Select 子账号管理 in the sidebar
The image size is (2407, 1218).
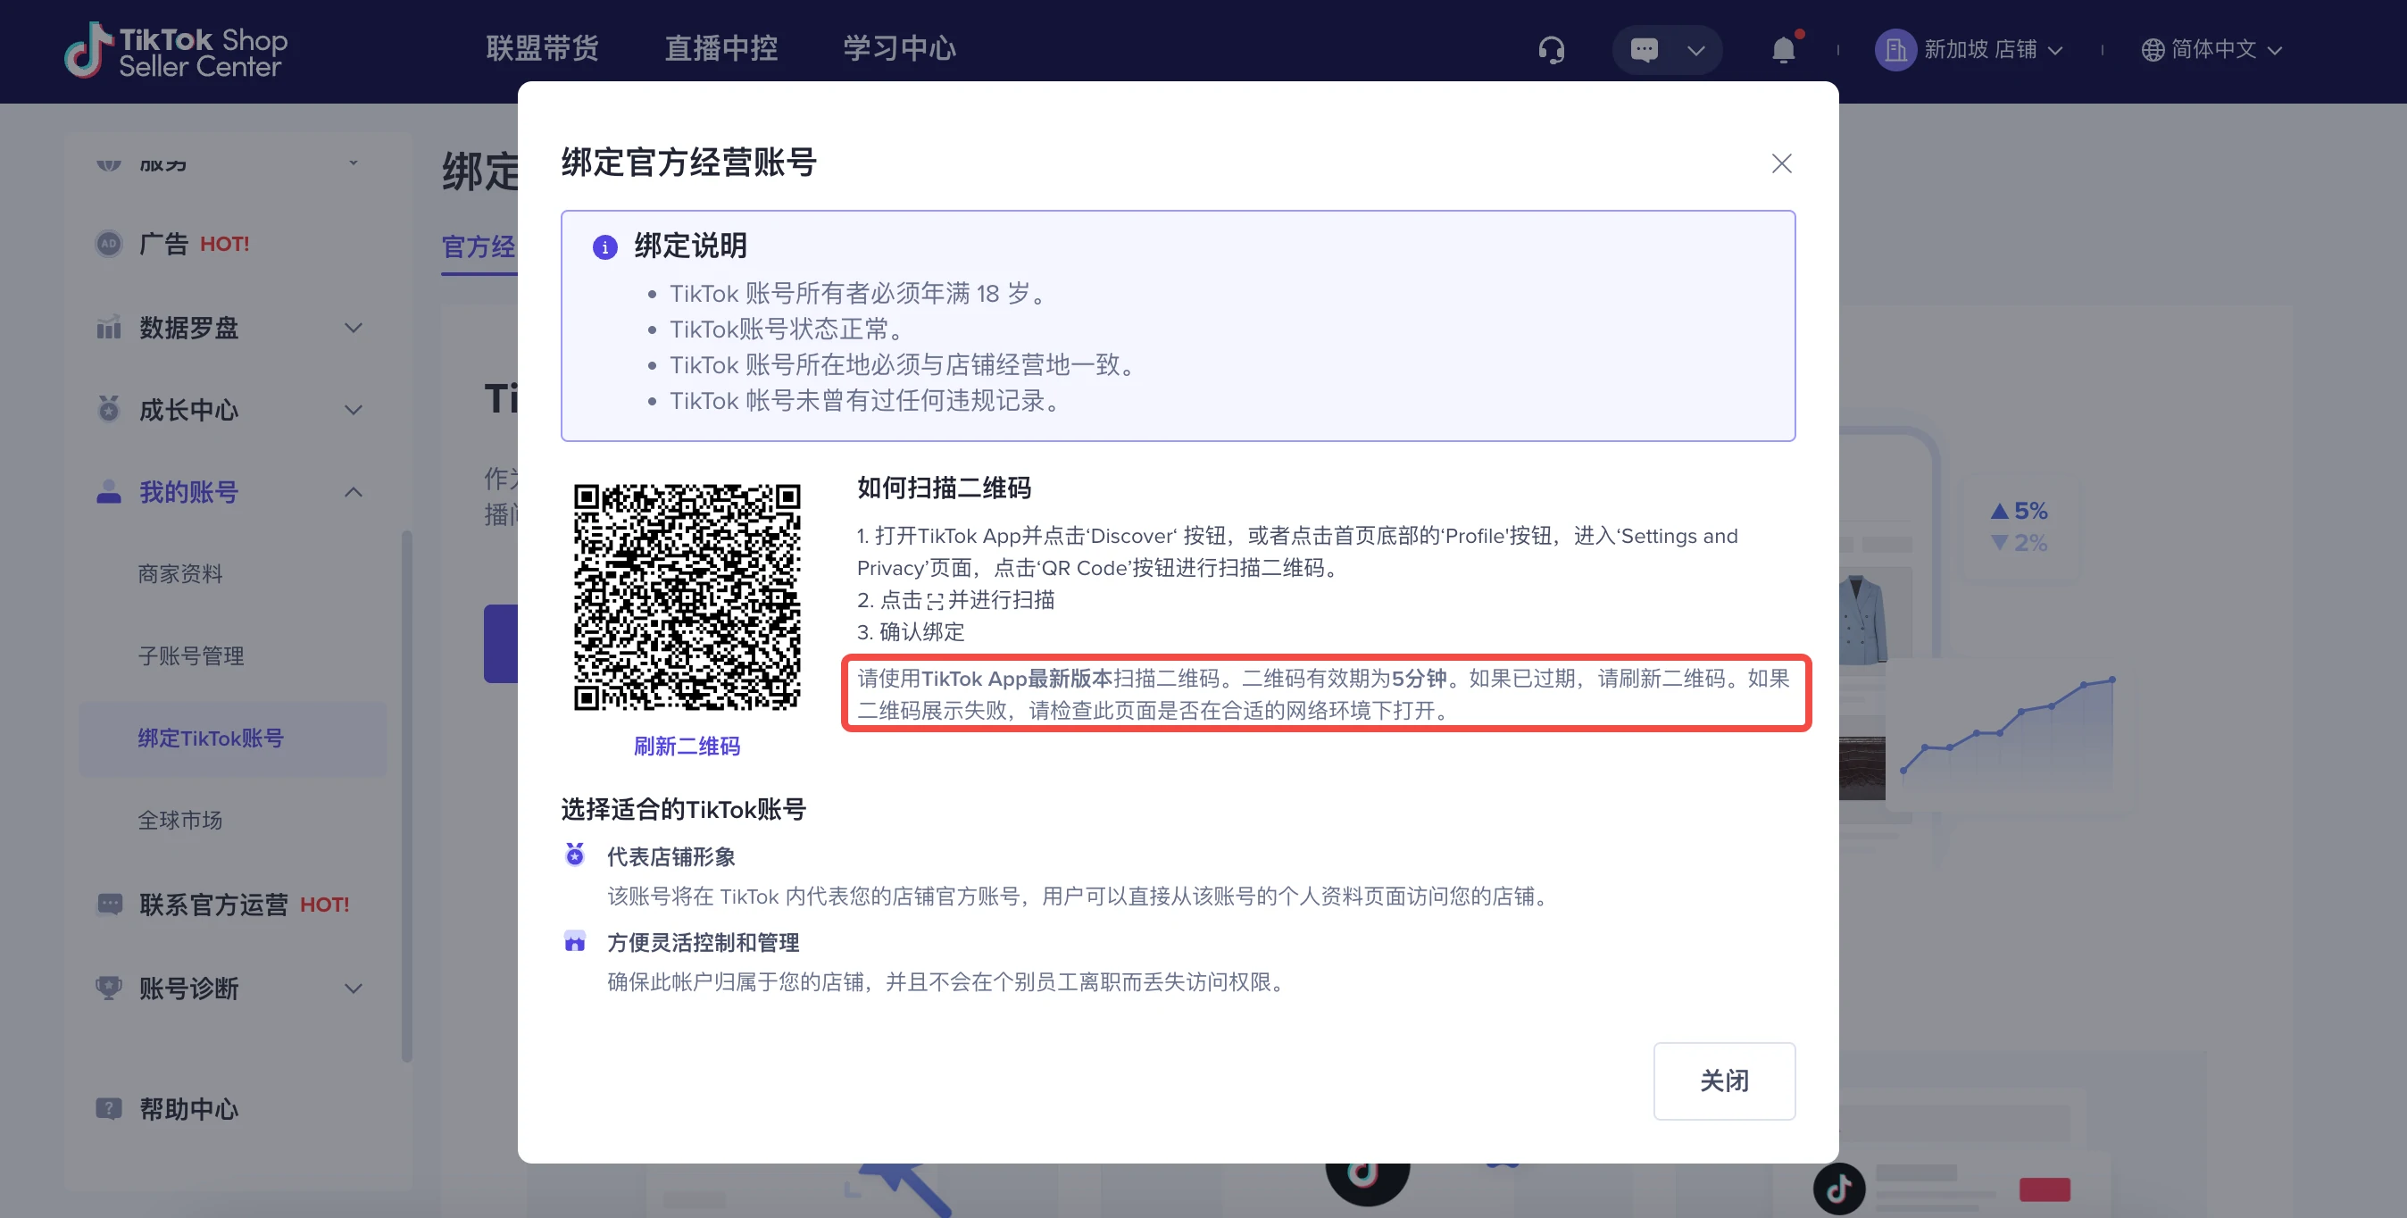coord(191,656)
